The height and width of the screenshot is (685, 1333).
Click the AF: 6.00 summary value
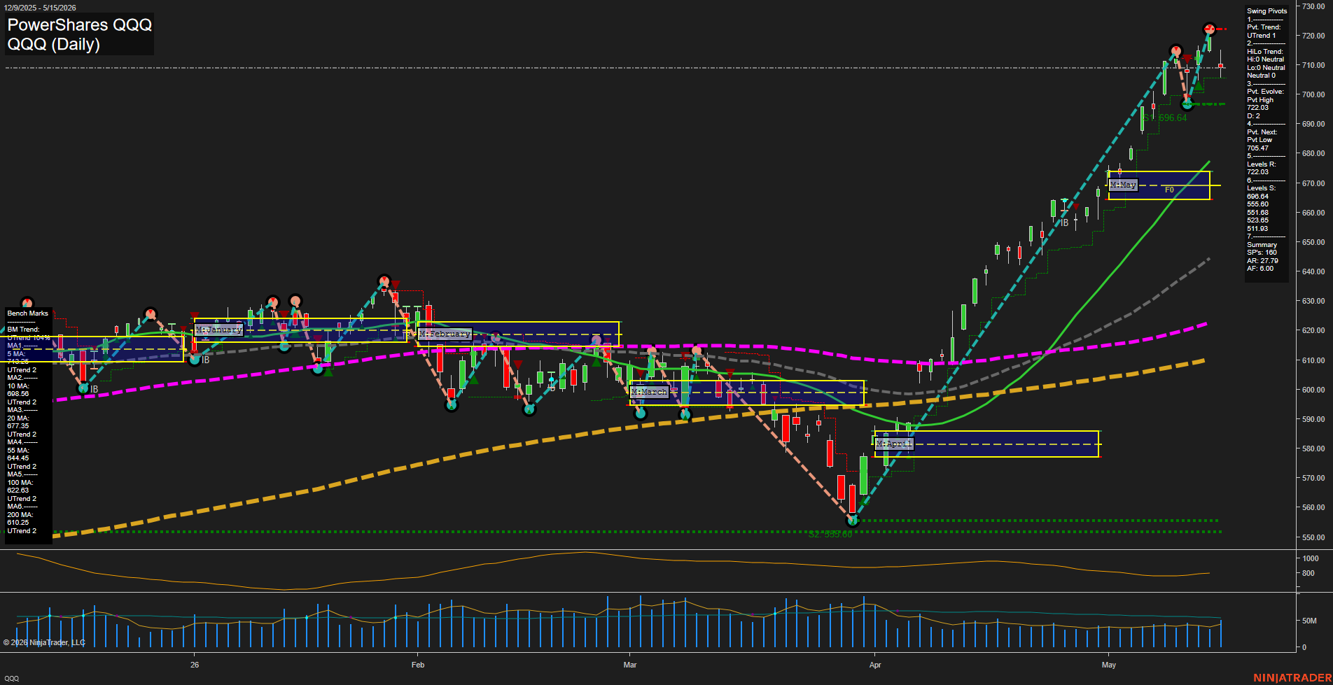coord(1260,269)
